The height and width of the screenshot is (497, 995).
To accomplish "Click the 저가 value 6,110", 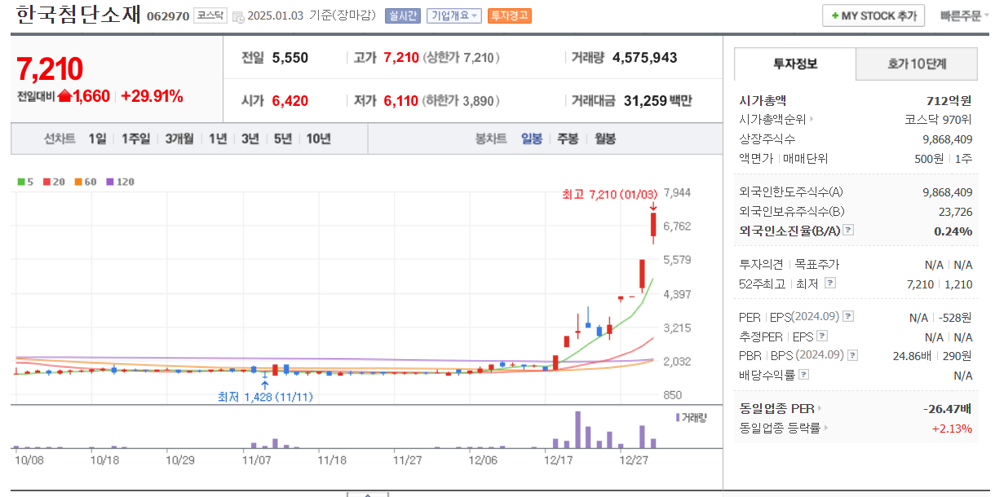I will click(x=400, y=101).
